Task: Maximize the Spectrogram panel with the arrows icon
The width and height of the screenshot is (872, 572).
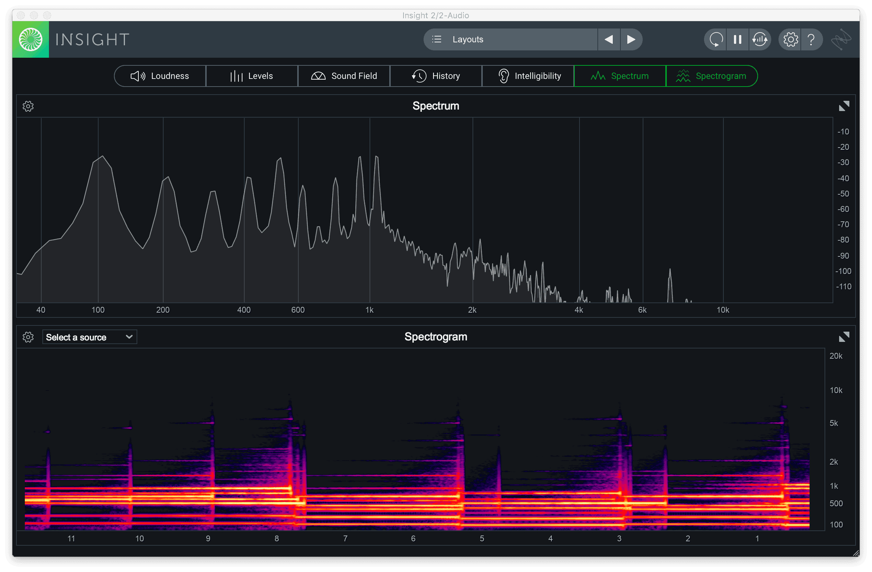Action: 844,337
